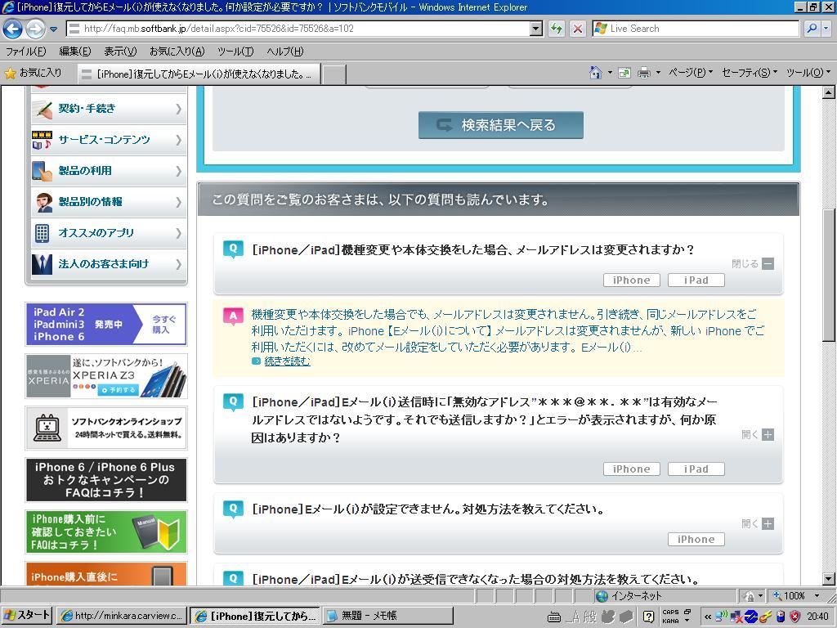This screenshot has width=837, height=628.
Task: Click the サービス・コンテンツ film icon
Action: (x=43, y=140)
